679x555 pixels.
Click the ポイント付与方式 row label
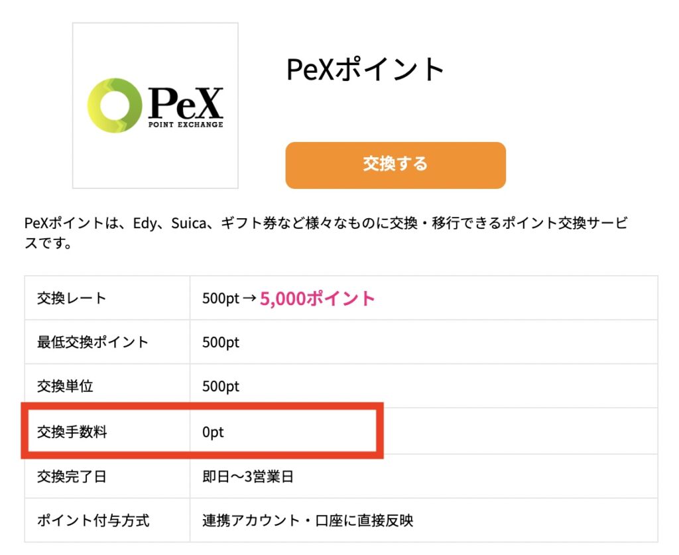(93, 521)
